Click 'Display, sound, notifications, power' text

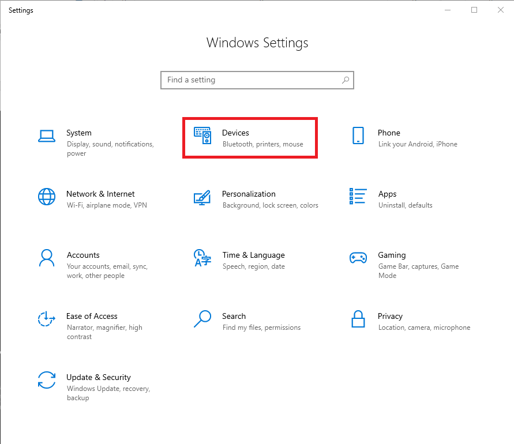coord(110,149)
